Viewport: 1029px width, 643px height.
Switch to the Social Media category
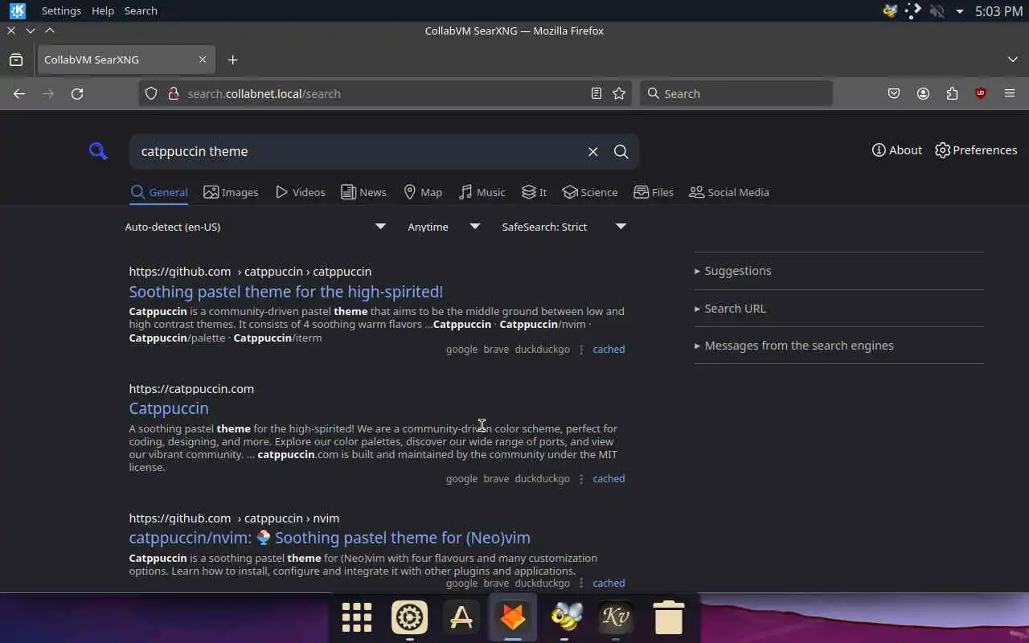pyautogui.click(x=729, y=192)
